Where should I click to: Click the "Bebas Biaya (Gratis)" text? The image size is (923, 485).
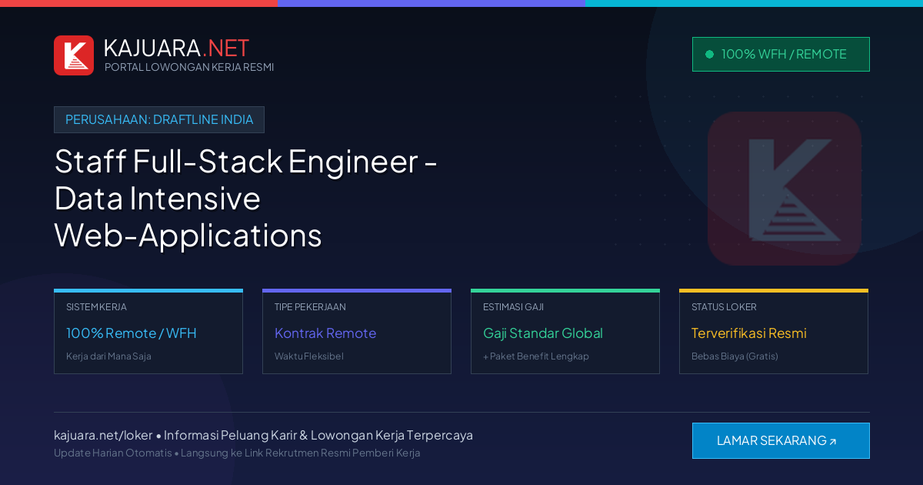click(x=735, y=356)
